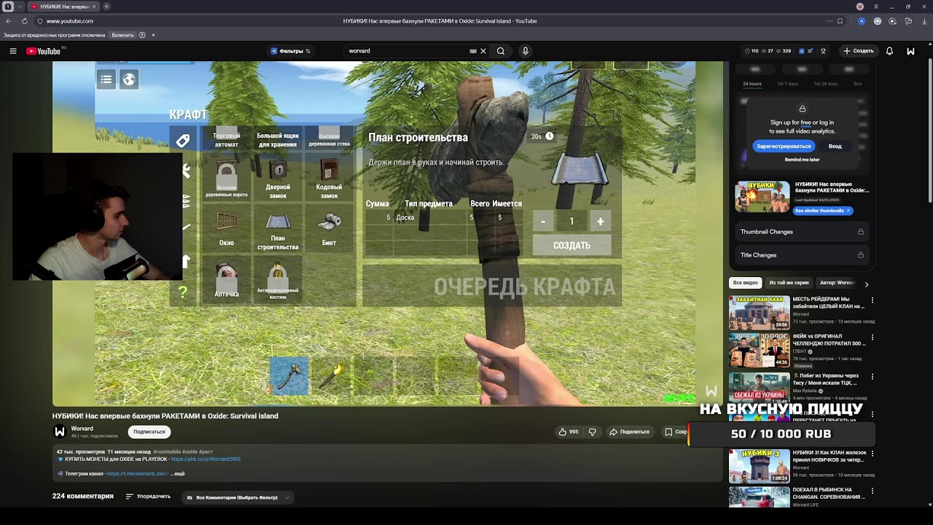Select the torch slot in the hotbar
The width and height of the screenshot is (933, 525).
tap(332, 376)
